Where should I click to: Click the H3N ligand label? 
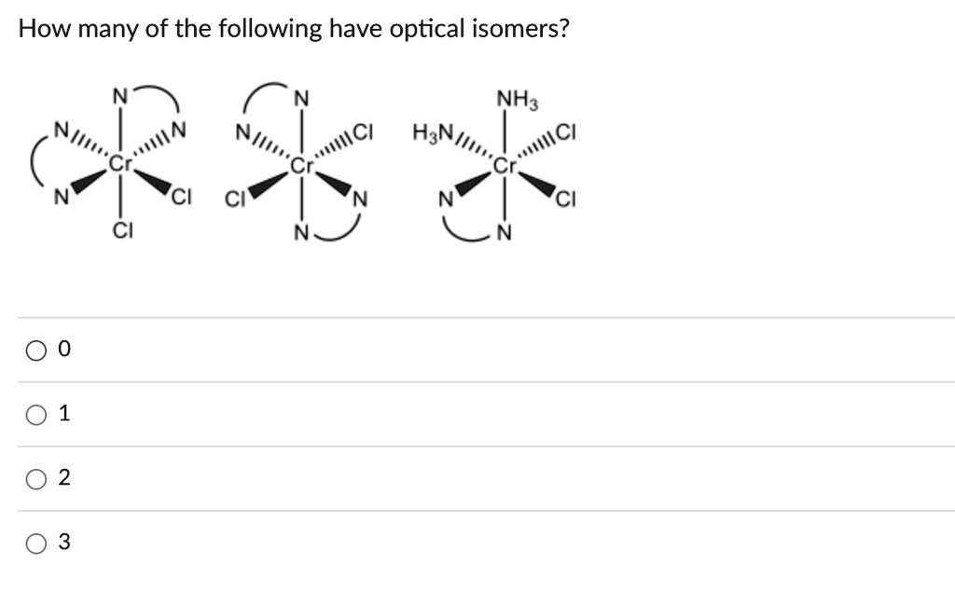(x=432, y=131)
